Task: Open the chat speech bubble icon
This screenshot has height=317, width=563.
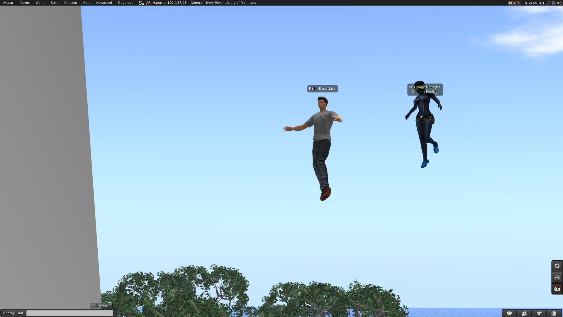Action: (x=509, y=313)
